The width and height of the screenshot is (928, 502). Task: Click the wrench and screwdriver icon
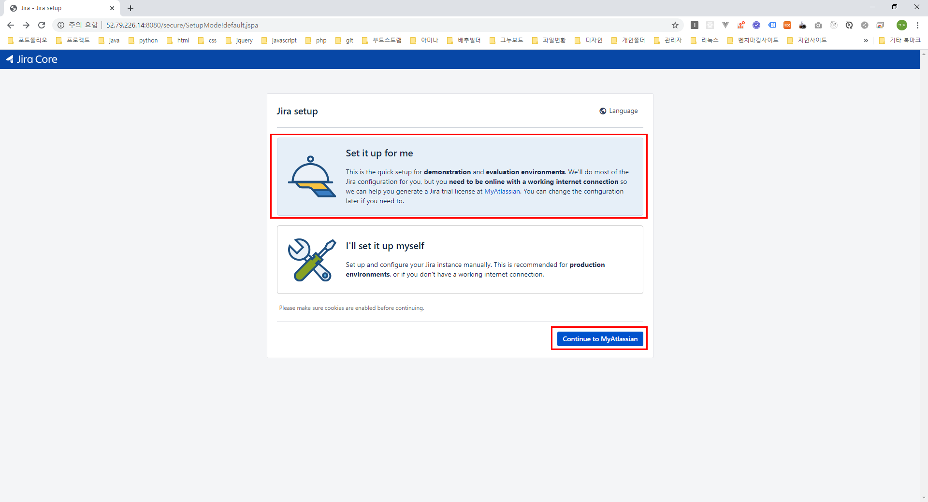[311, 260]
